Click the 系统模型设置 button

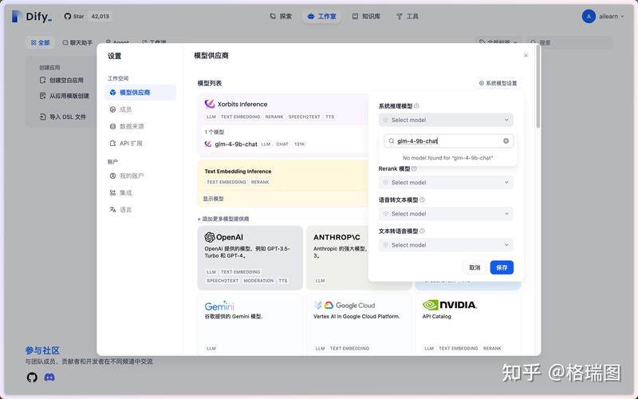coord(498,83)
